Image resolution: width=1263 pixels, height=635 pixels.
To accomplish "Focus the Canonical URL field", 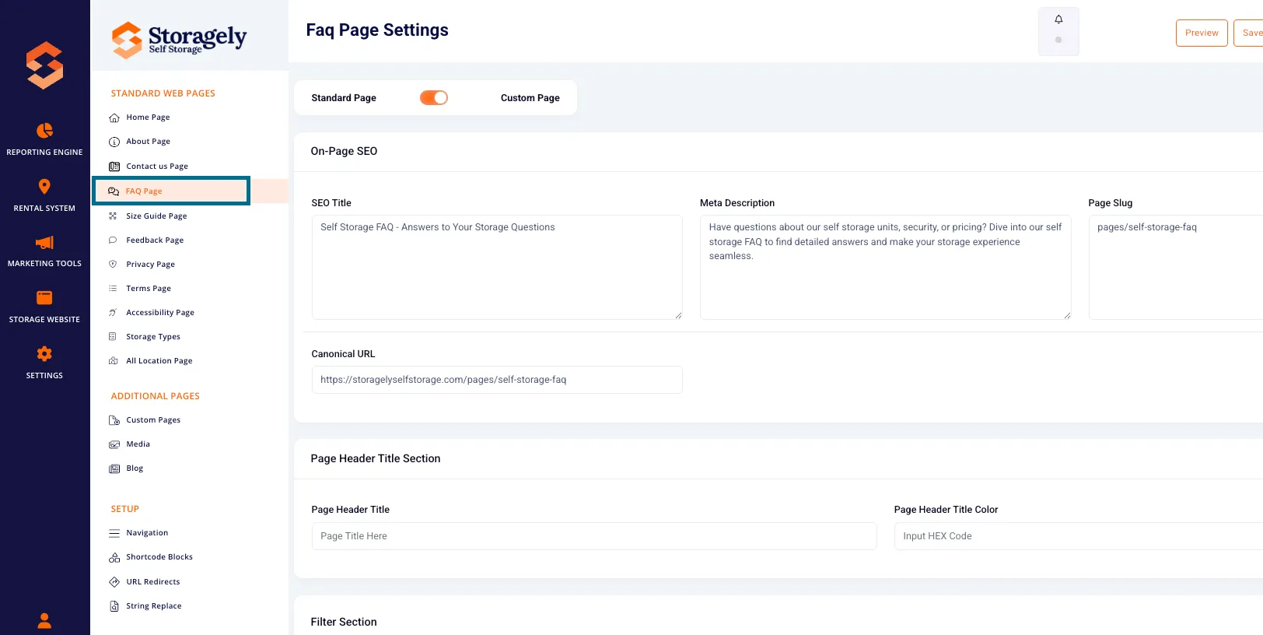I will click(x=497, y=380).
